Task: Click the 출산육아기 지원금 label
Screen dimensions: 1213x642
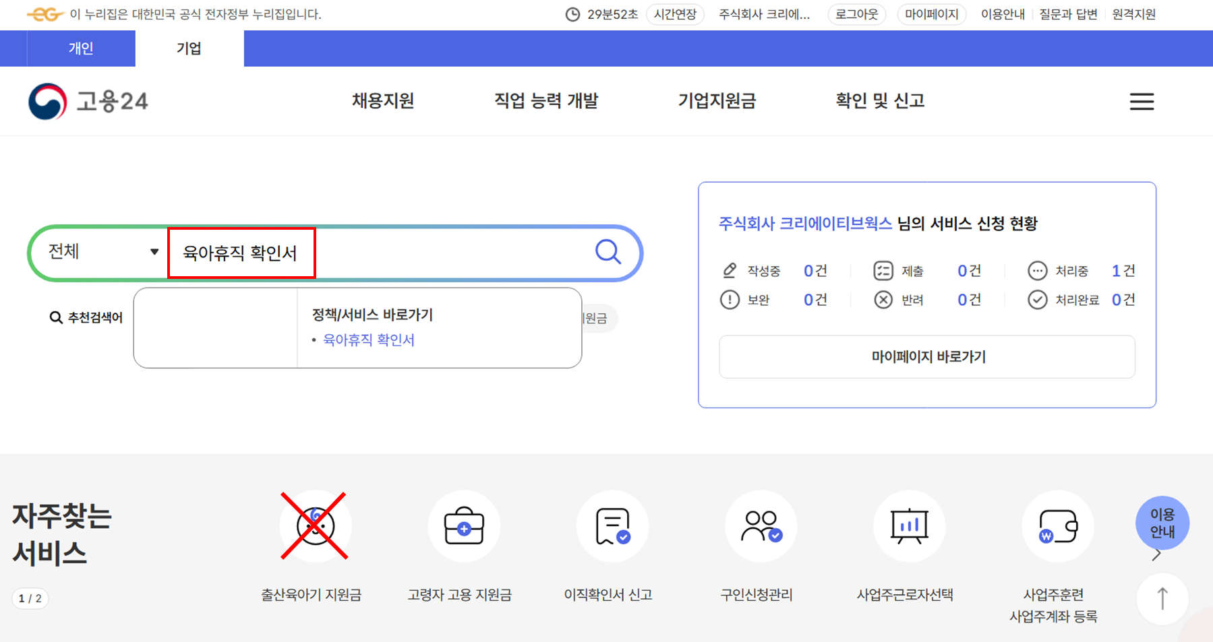Action: coord(312,595)
